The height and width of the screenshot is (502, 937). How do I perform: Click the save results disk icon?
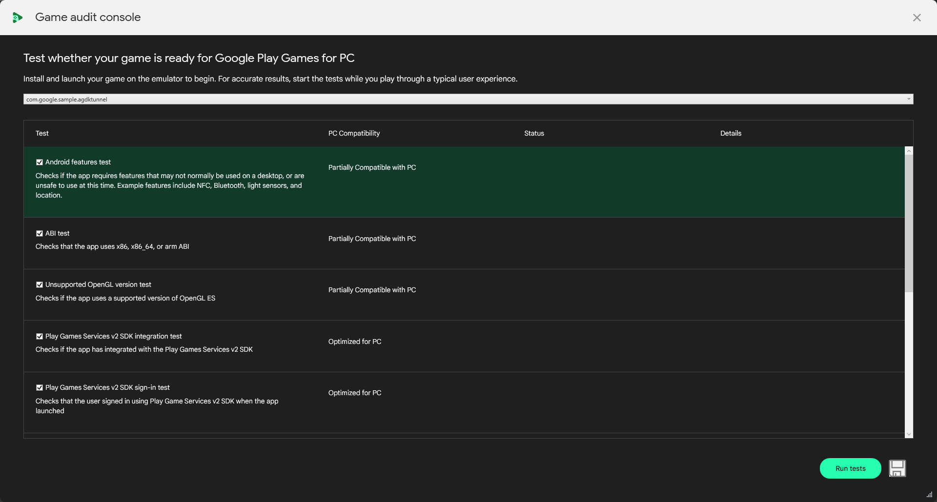[897, 468]
